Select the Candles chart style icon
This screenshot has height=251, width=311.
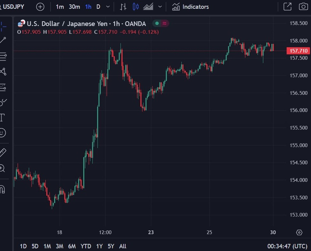click(136, 7)
